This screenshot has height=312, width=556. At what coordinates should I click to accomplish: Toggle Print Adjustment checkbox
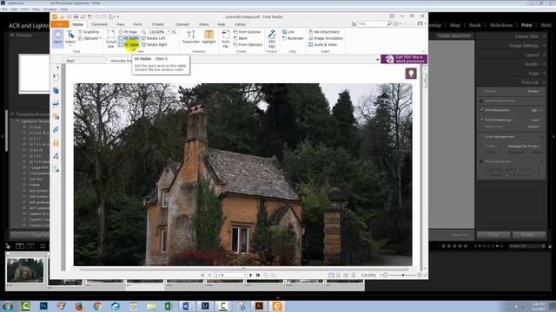(481, 161)
